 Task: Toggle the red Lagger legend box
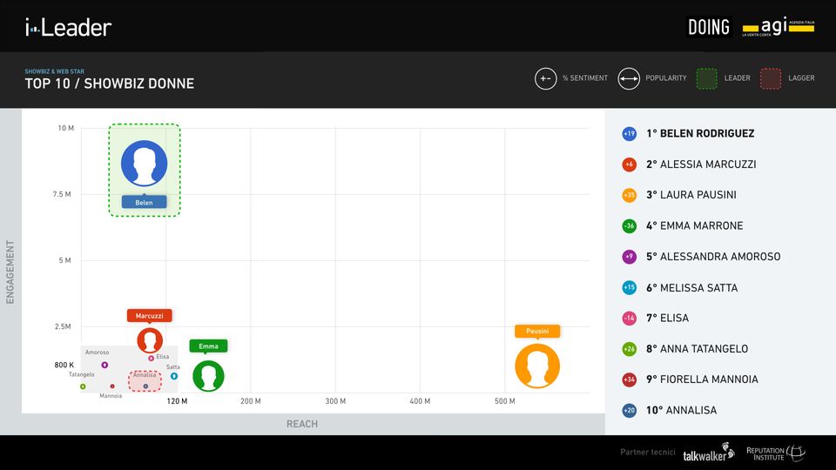pos(771,78)
